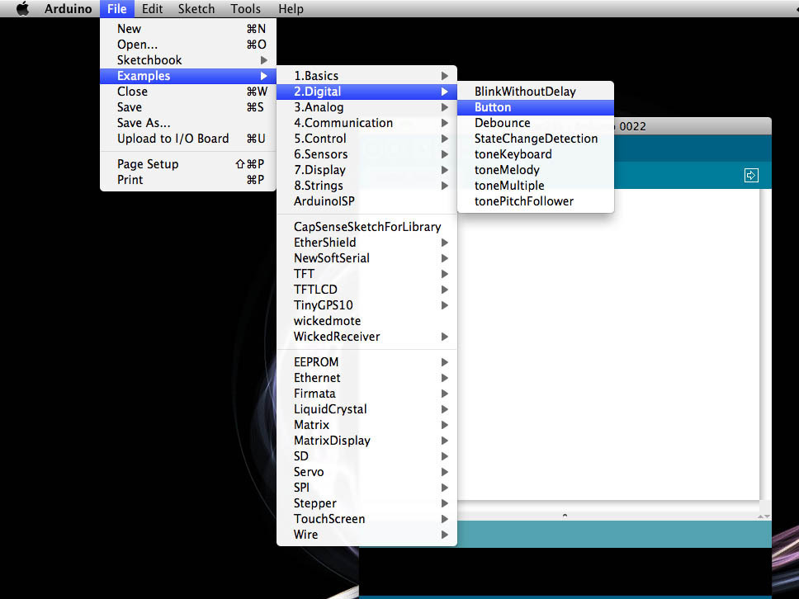Screen dimensions: 799x599
Task: Expand the Matrix library examples
Action: point(366,425)
